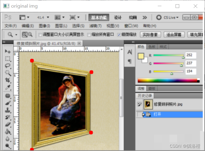Screen dimensions: 205x151
Task: Expand more workspaces double chevron
Action: click(145, 17)
